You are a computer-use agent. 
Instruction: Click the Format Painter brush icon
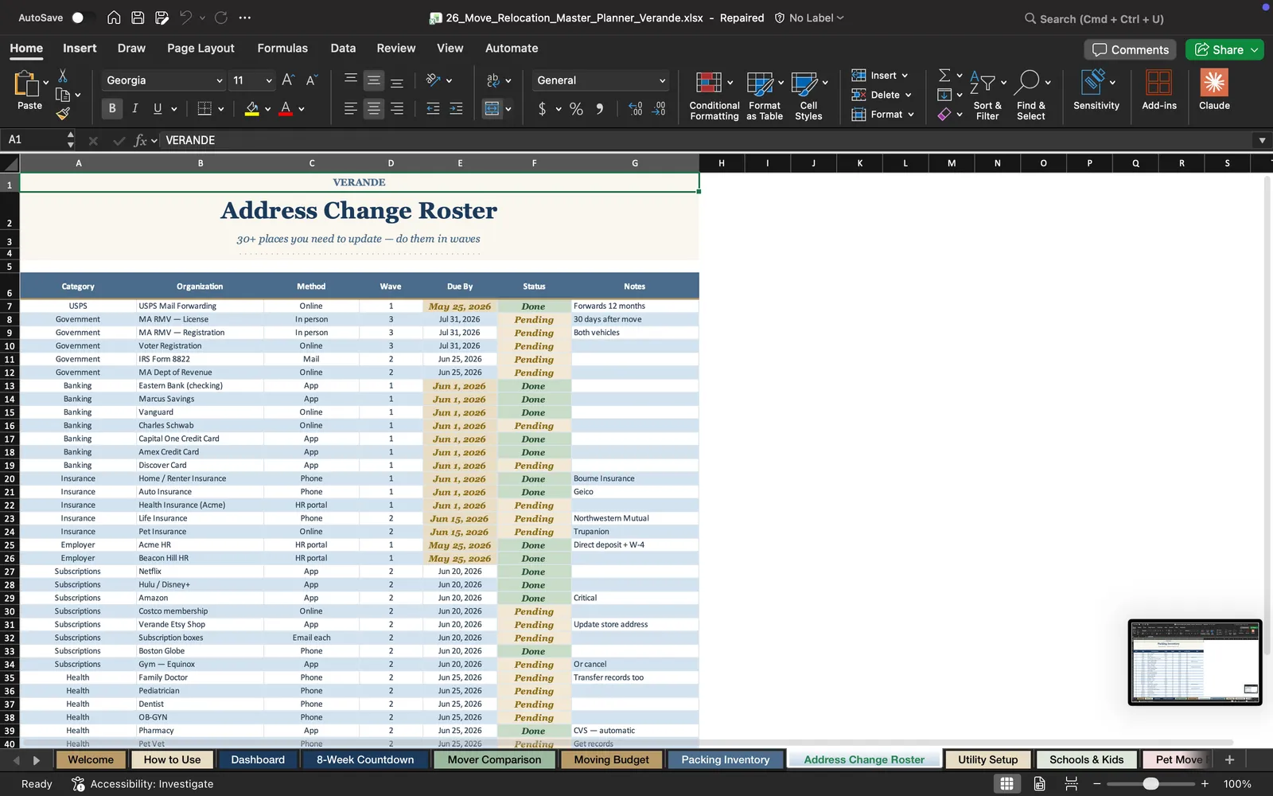click(x=63, y=114)
